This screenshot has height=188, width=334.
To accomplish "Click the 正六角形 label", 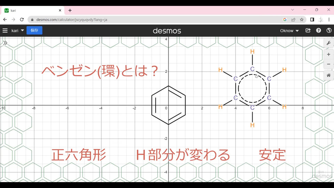I will pyautogui.click(x=79, y=155).
